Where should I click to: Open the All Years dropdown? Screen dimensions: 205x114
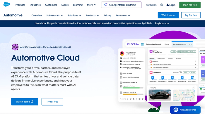tap(186, 72)
